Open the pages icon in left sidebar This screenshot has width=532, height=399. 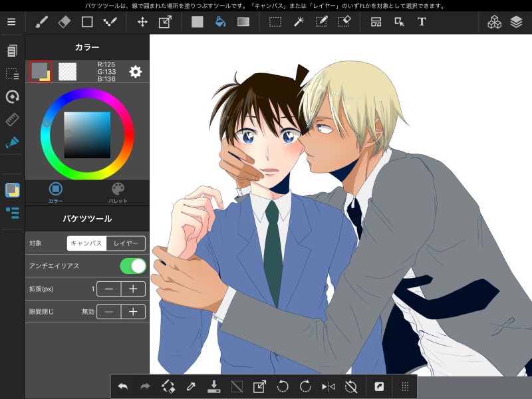coord(12,51)
